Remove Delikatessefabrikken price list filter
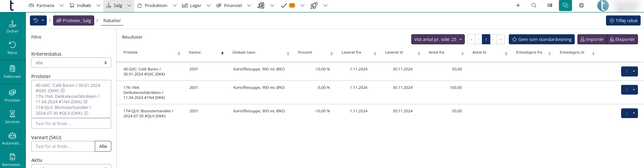The image size is (644, 168). (85, 102)
